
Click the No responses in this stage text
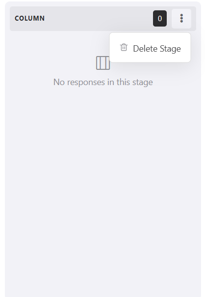click(103, 82)
